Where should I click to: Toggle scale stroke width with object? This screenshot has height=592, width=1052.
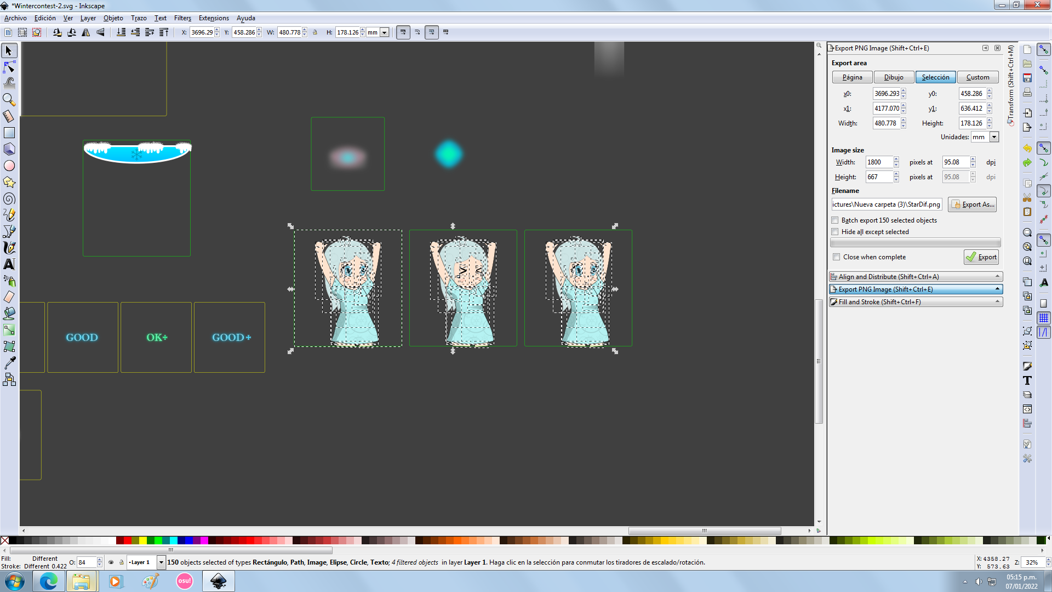(x=403, y=32)
